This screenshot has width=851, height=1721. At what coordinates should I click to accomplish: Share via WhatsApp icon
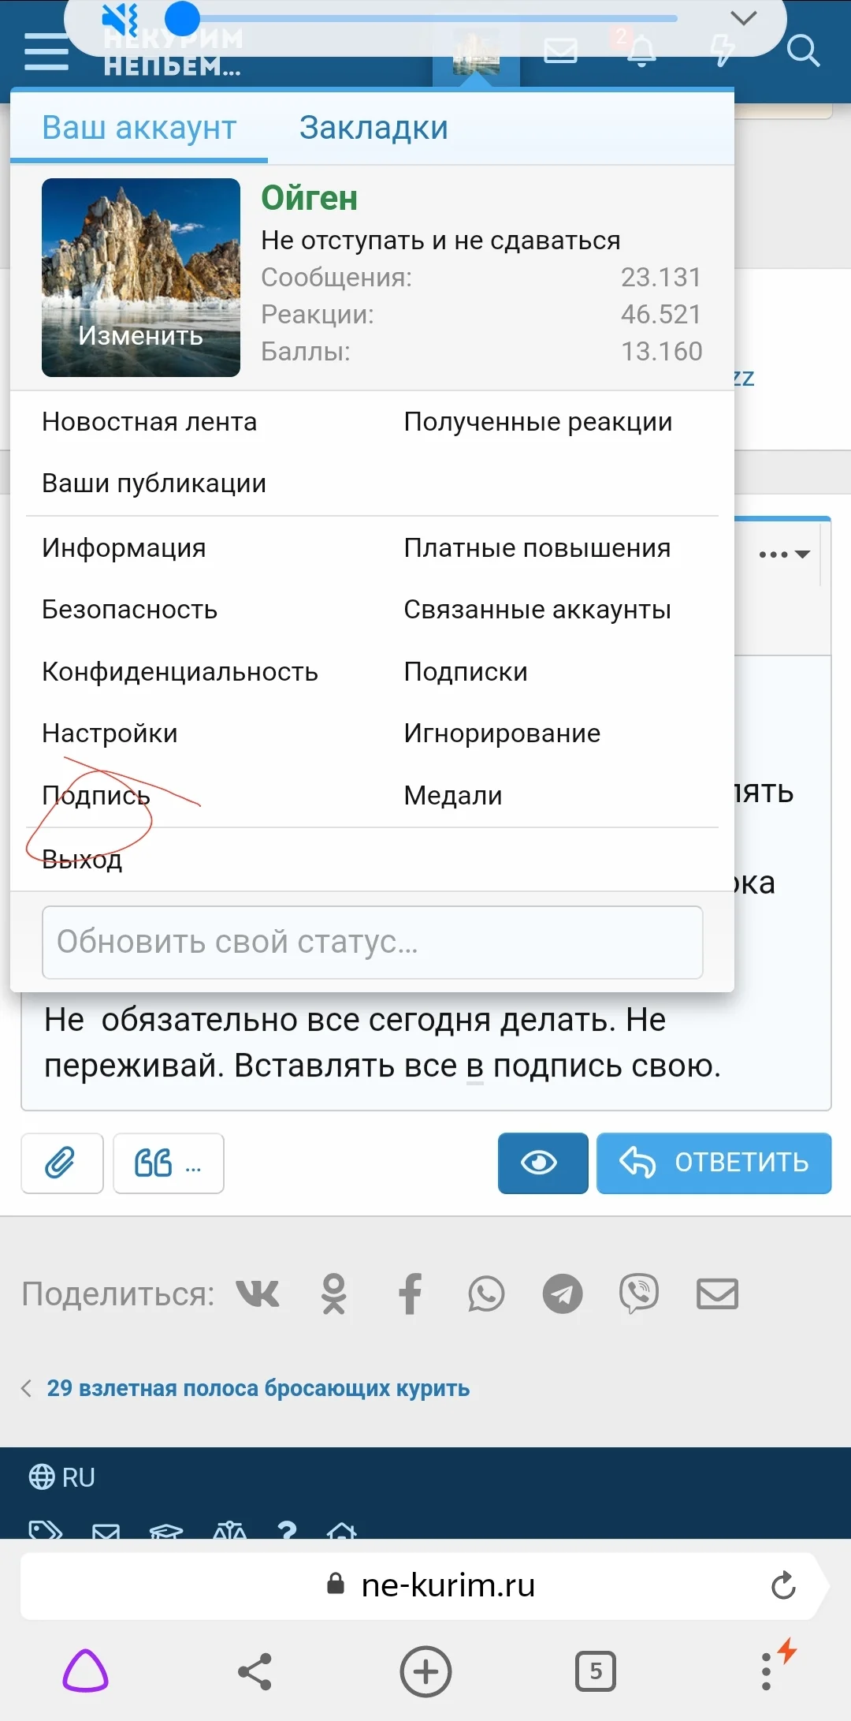click(x=486, y=1294)
